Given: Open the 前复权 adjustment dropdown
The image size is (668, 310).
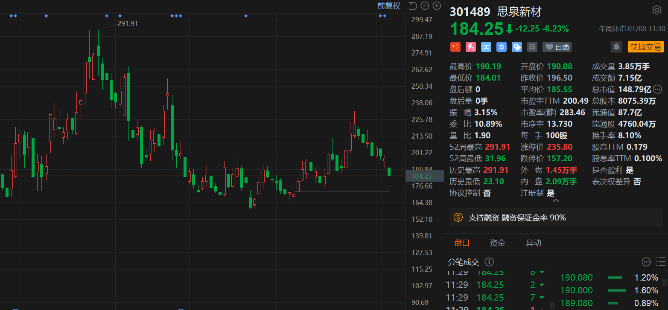Looking at the screenshot, I should [x=388, y=6].
